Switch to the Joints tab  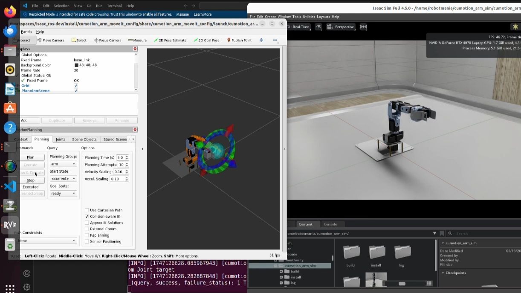(x=61, y=139)
